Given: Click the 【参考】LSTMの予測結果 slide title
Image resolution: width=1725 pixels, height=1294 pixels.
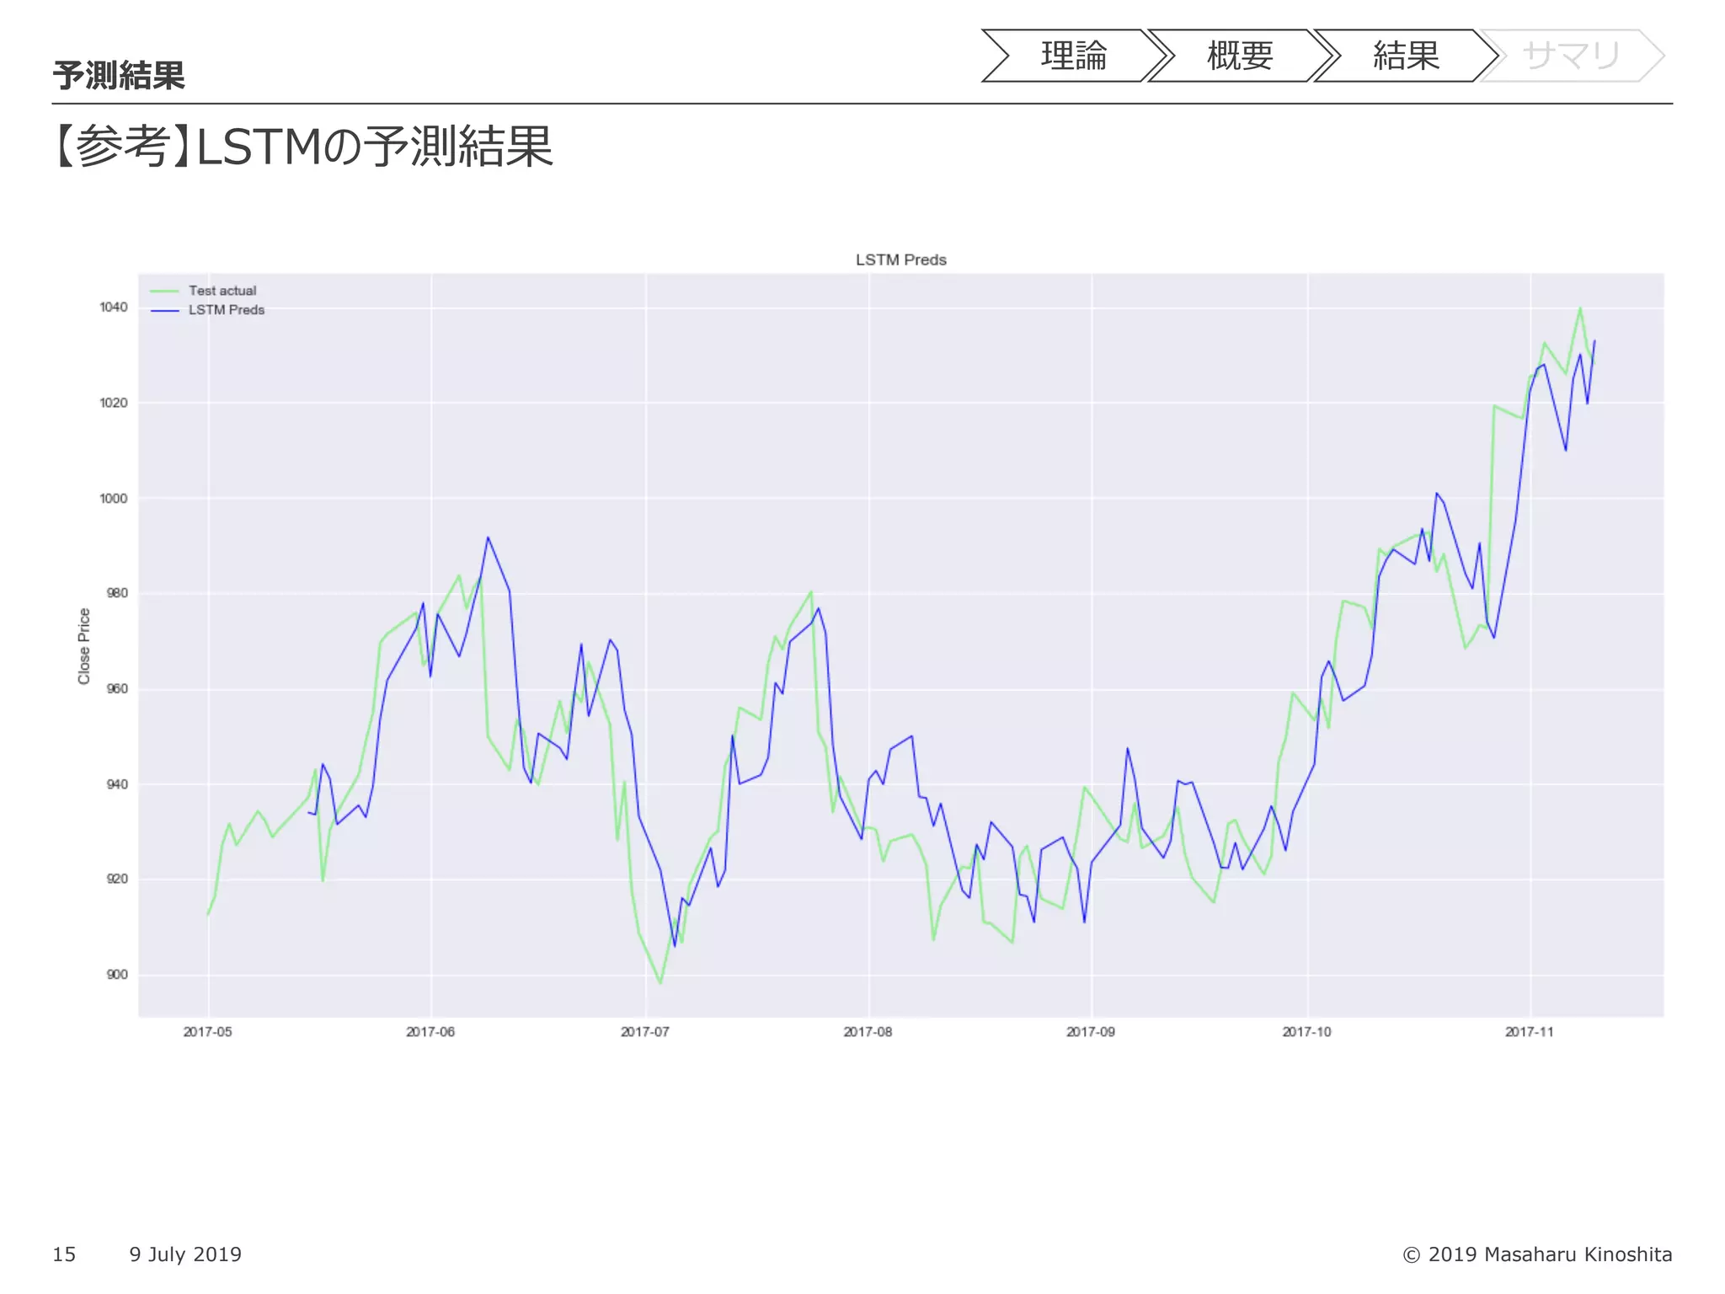Looking at the screenshot, I should 301,147.
